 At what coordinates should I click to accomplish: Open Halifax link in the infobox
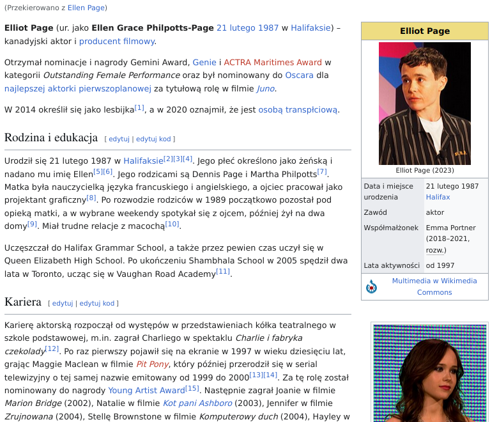pyautogui.click(x=438, y=197)
